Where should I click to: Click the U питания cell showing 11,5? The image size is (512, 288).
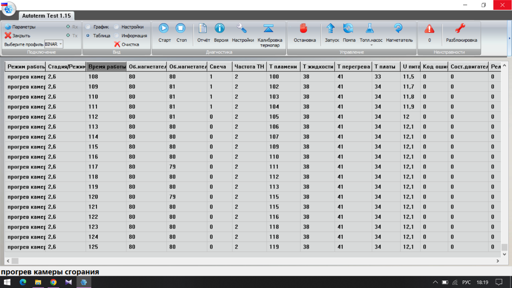click(410, 77)
